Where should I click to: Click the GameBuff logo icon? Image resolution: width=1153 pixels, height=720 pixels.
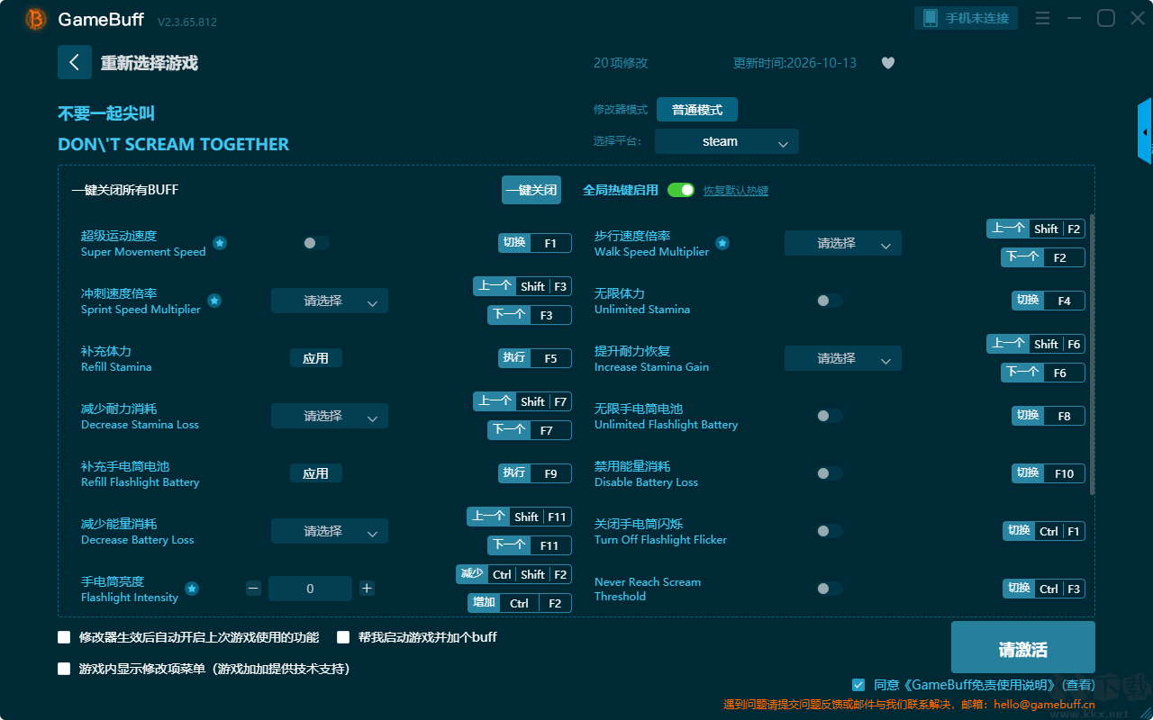pos(36,19)
